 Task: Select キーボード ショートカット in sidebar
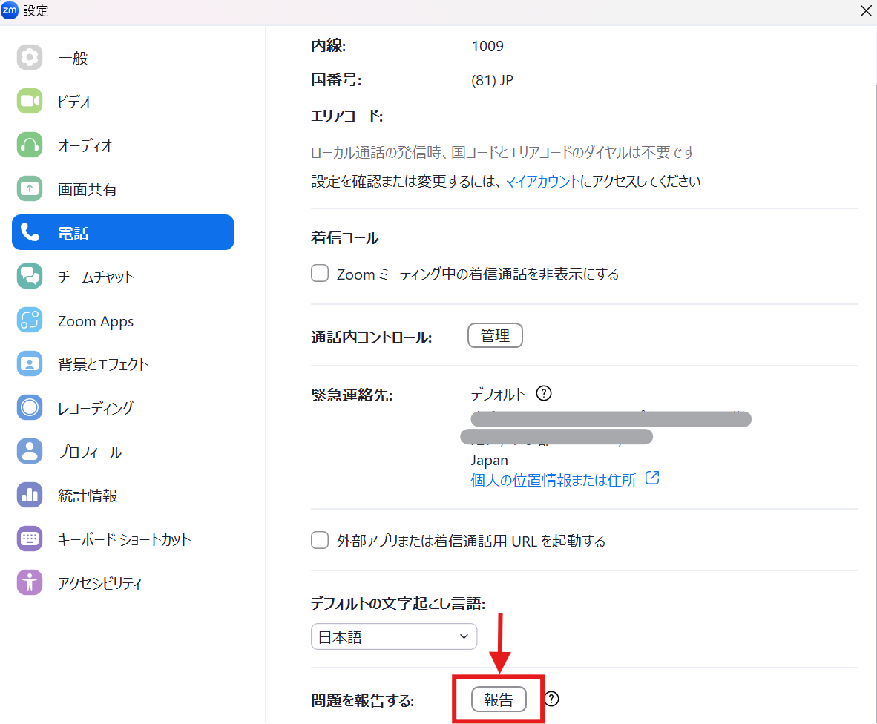[123, 539]
